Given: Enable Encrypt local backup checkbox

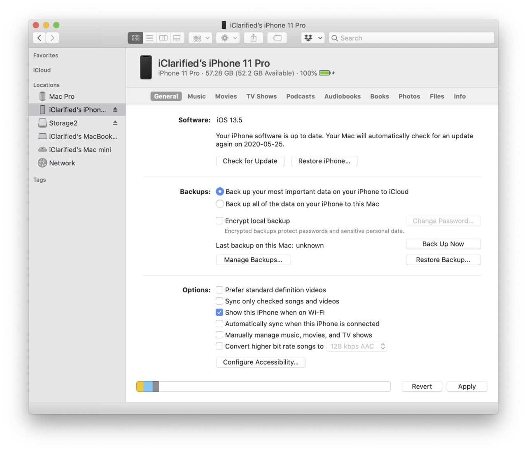Looking at the screenshot, I should (x=220, y=221).
